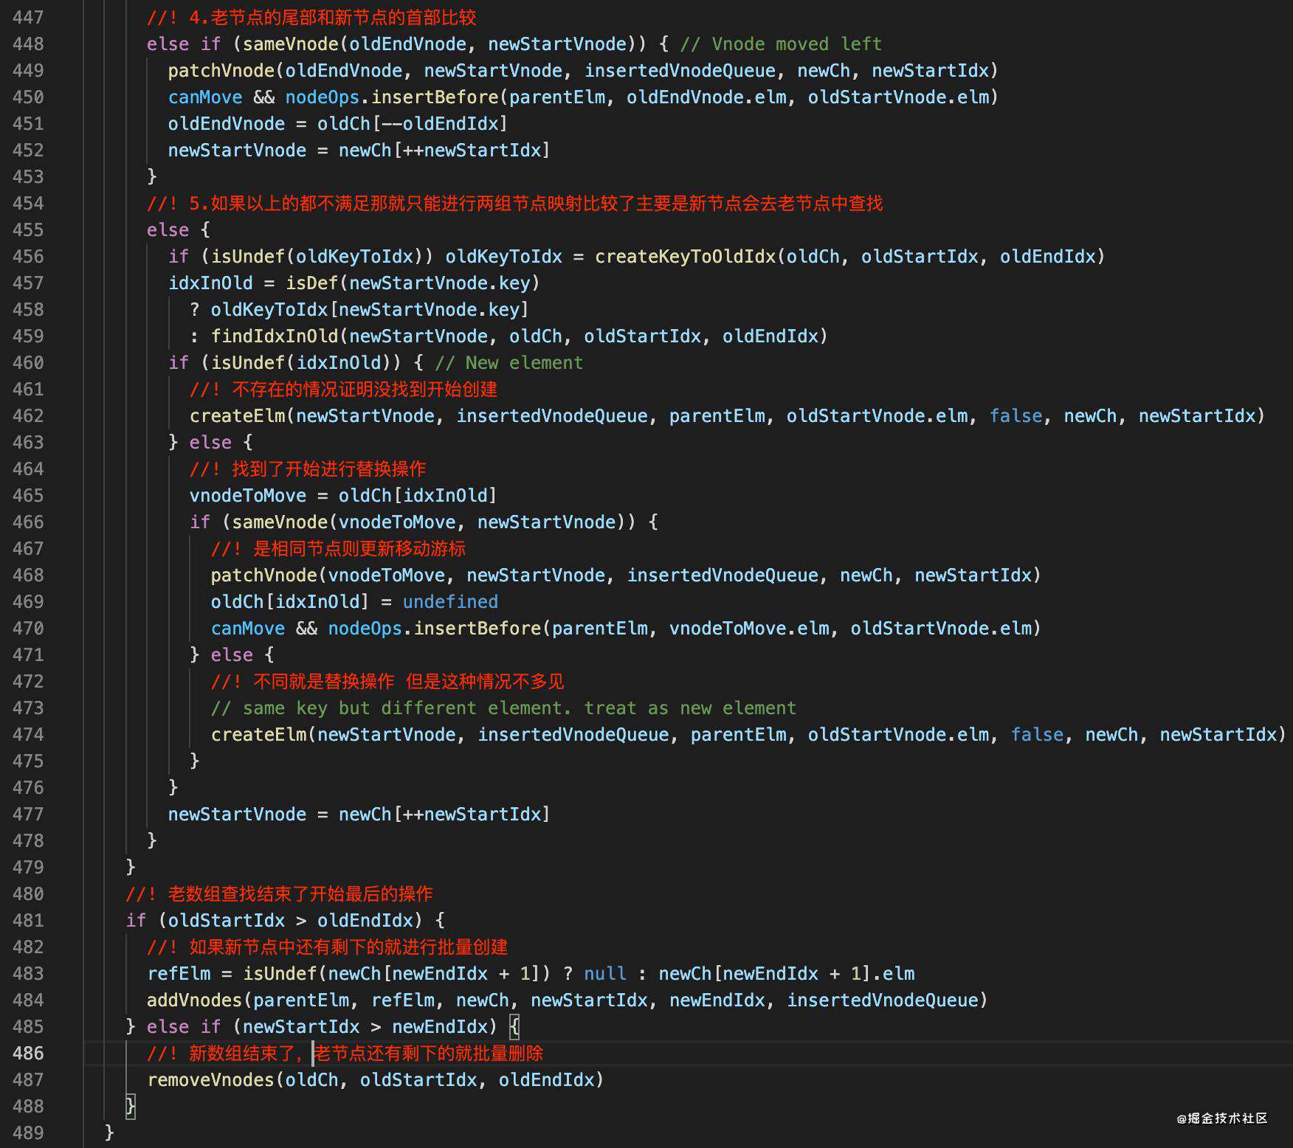Click 'isDef(newStartVnode.key)' on line 457
The height and width of the screenshot is (1148, 1293).
[413, 283]
